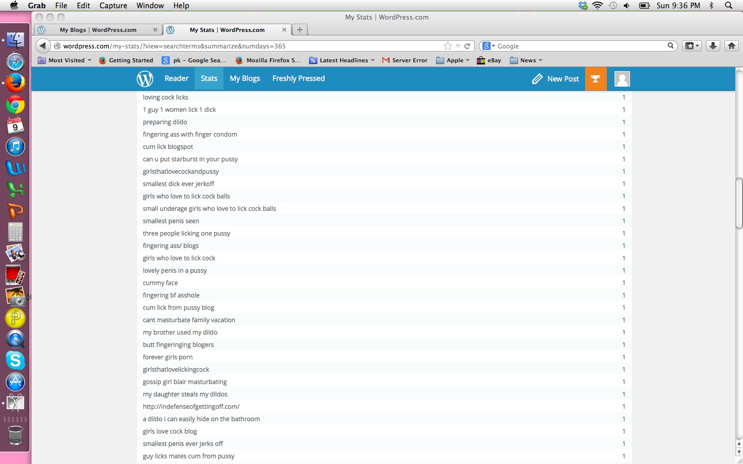This screenshot has width=743, height=464.
Task: Expand the News bookmarks folder
Action: coord(526,60)
